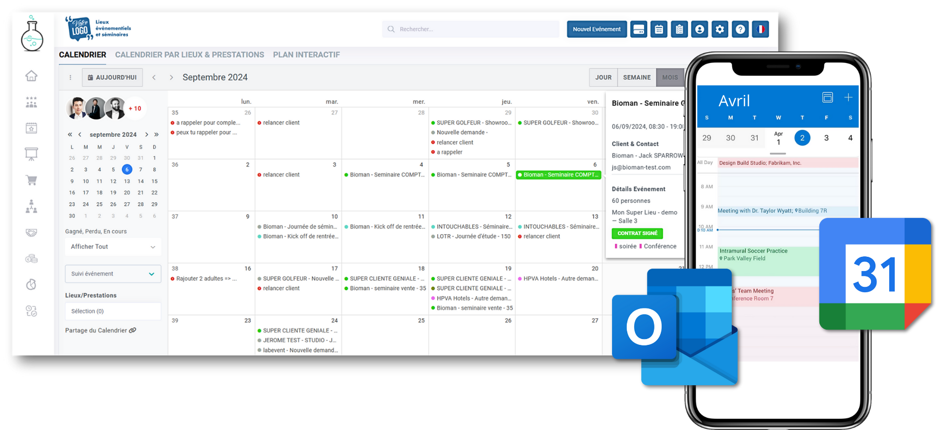Click in the Rechercher search field
938x430 pixels.
tap(471, 29)
